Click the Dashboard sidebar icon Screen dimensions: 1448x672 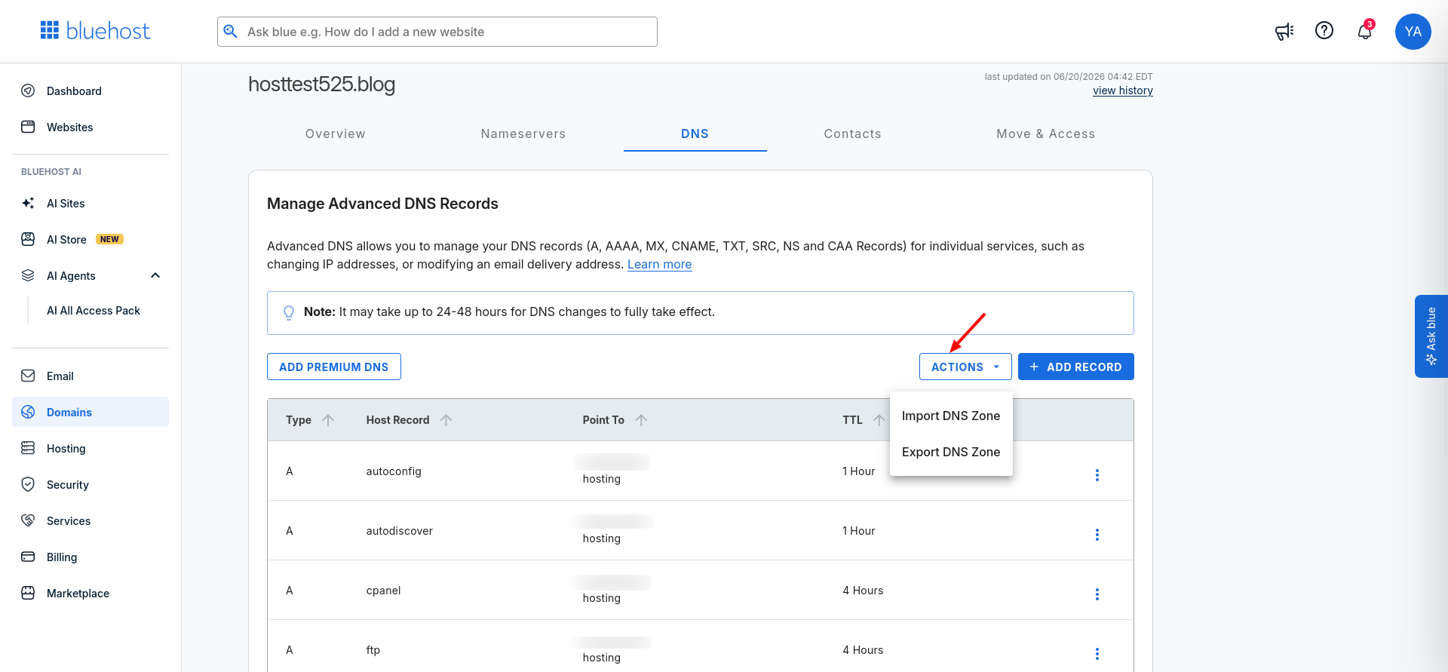pyautogui.click(x=28, y=91)
